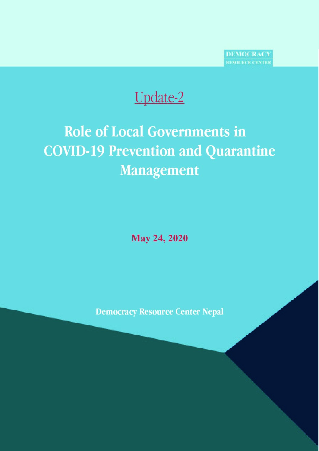Click the word "Management" in the title
Viewport: 319px width, 451px height.
click(159, 170)
